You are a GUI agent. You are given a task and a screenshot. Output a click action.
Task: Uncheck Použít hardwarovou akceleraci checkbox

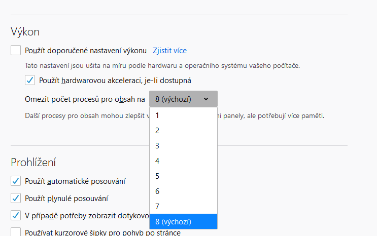(x=30, y=80)
